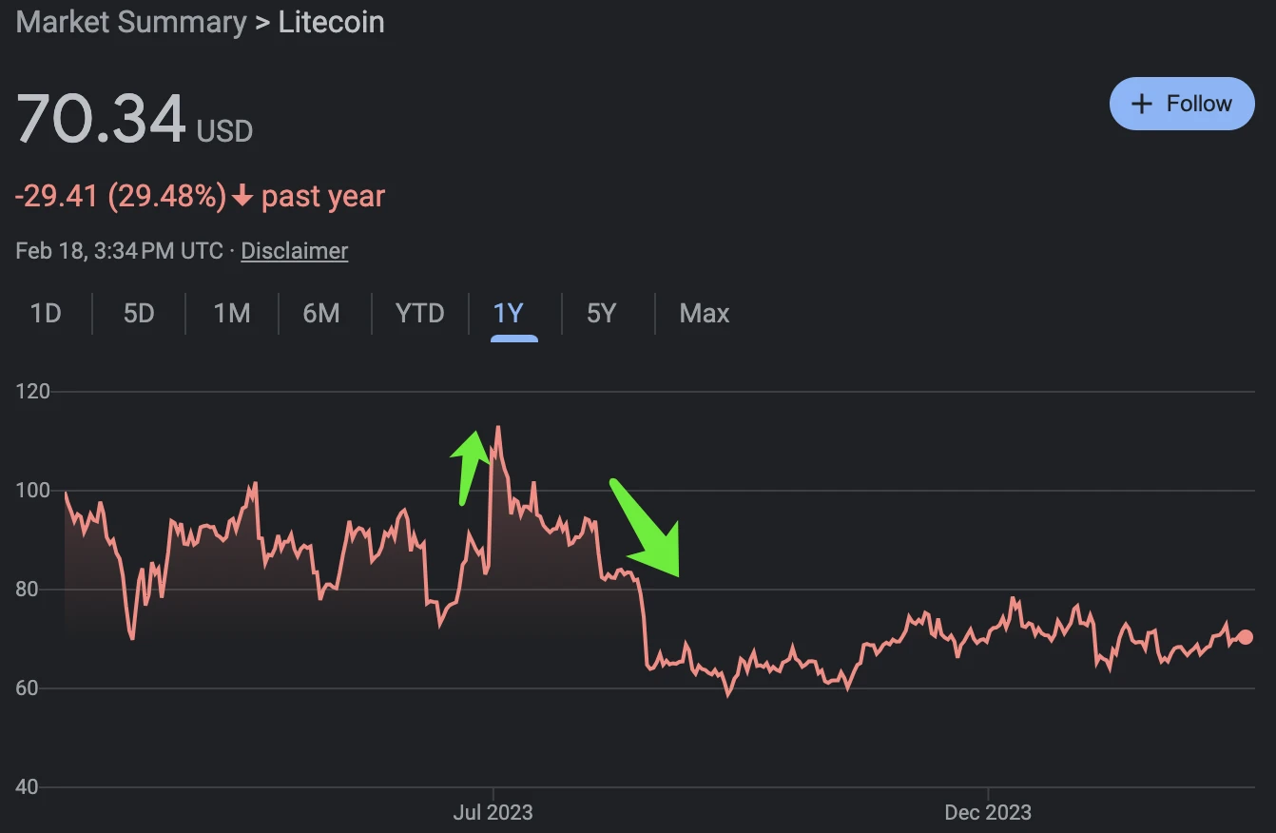The width and height of the screenshot is (1276, 833).
Task: Switch chart to the 6M range
Action: coord(321,313)
